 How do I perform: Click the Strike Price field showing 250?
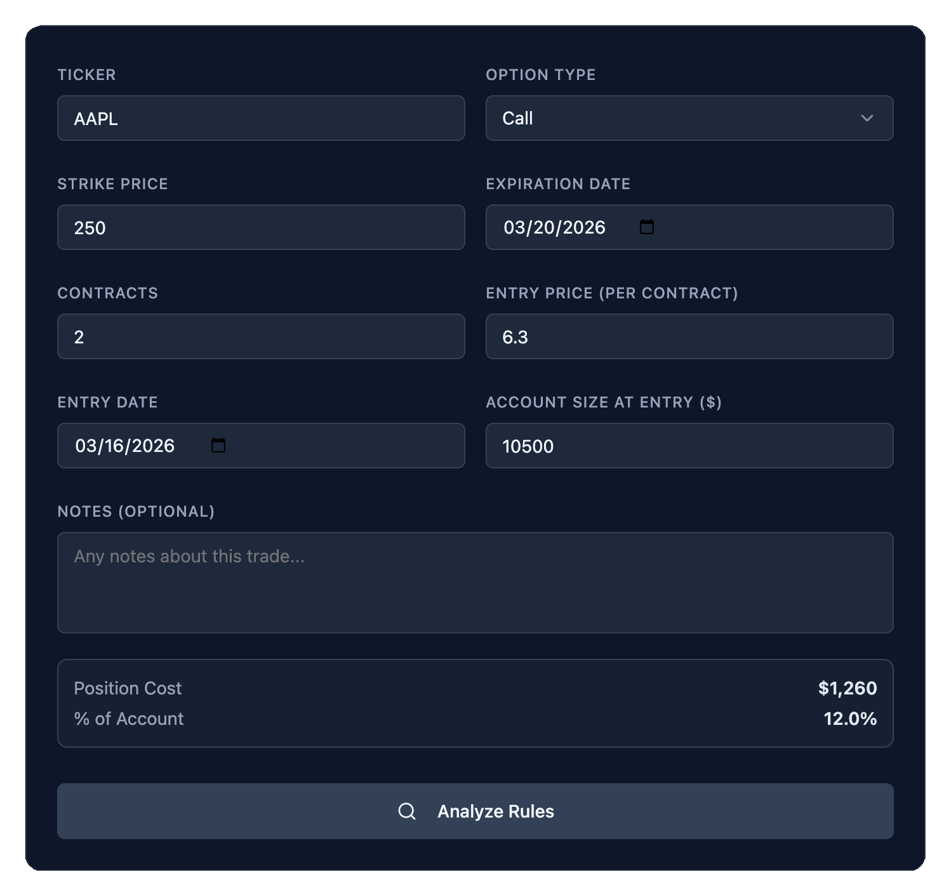point(260,227)
